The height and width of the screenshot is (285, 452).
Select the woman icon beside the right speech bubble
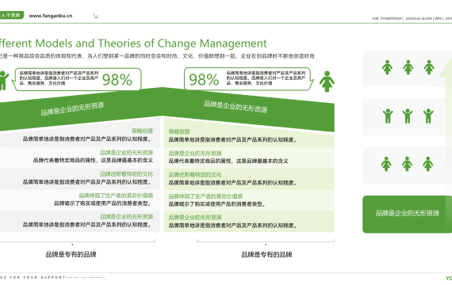click(327, 82)
